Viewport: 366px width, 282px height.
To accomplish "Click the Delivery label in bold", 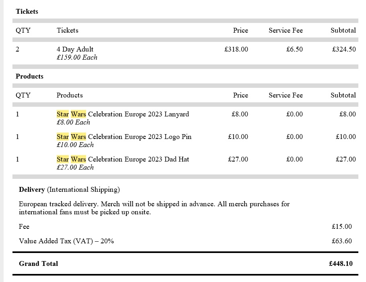I will [x=32, y=189].
